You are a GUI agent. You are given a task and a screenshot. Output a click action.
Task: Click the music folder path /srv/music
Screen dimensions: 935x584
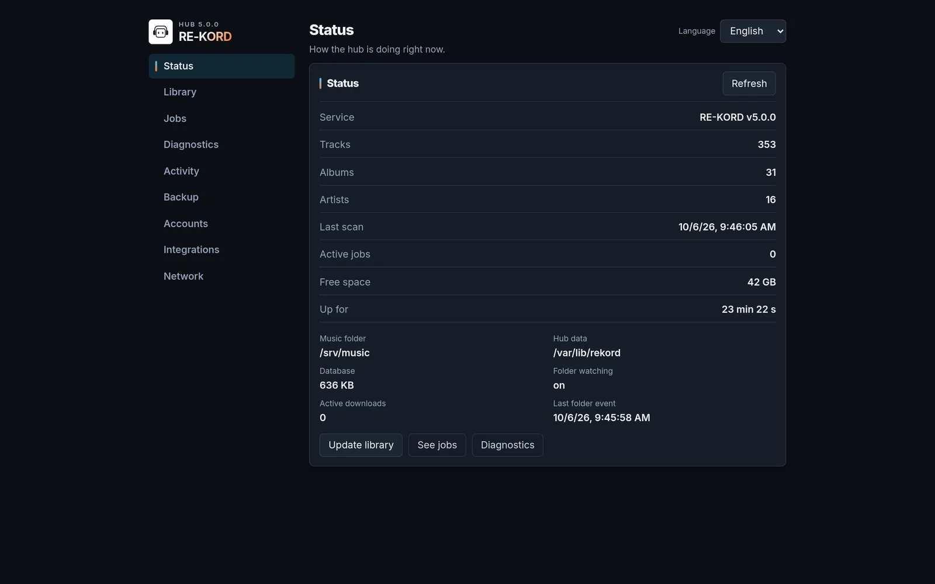pyautogui.click(x=345, y=353)
